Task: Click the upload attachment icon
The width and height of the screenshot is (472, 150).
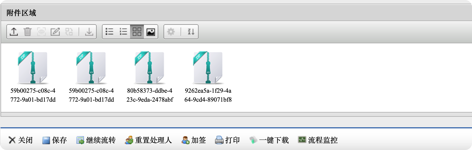Action: tap(14, 32)
